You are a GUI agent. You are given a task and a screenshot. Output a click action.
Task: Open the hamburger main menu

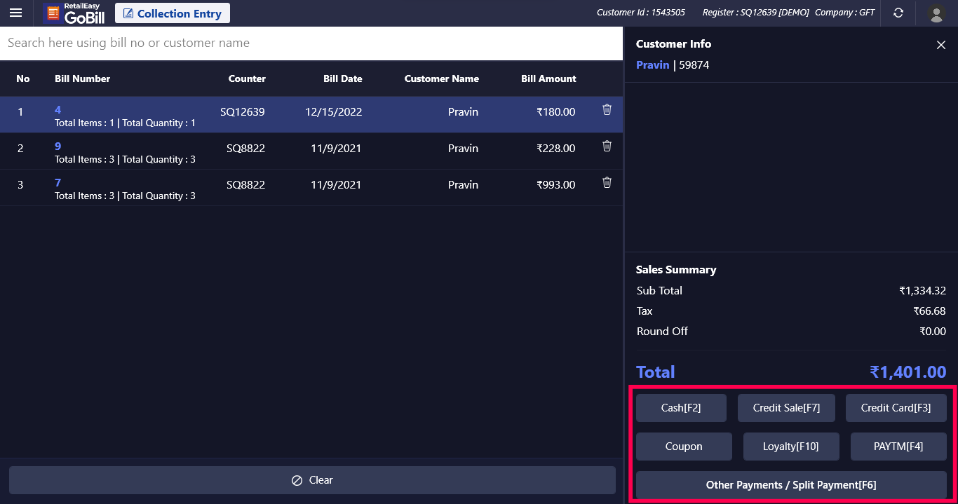point(15,13)
